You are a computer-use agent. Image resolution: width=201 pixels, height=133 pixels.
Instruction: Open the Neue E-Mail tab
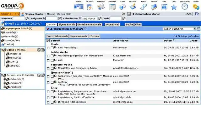pyautogui.click(x=112, y=24)
